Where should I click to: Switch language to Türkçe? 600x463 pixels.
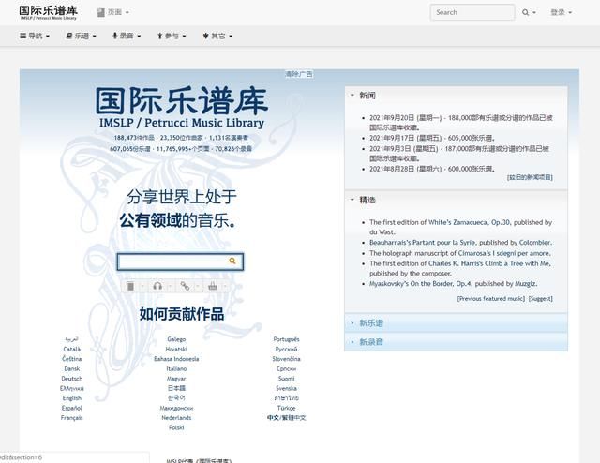286,409
